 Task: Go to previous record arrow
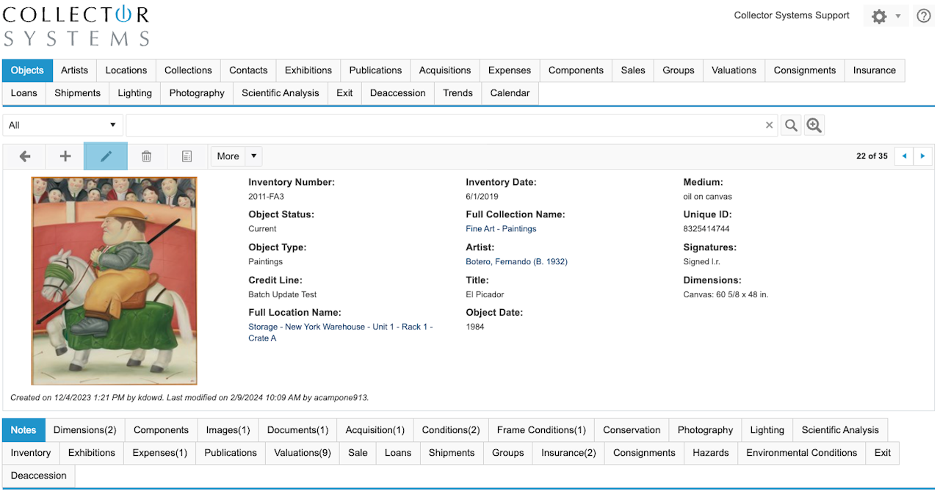click(x=903, y=156)
